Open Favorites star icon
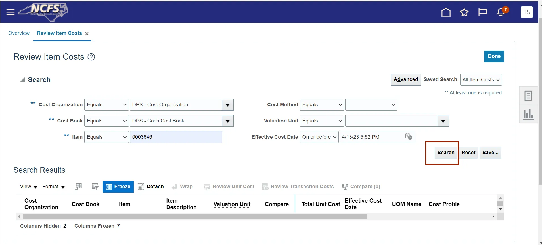The height and width of the screenshot is (245, 542). click(x=464, y=12)
